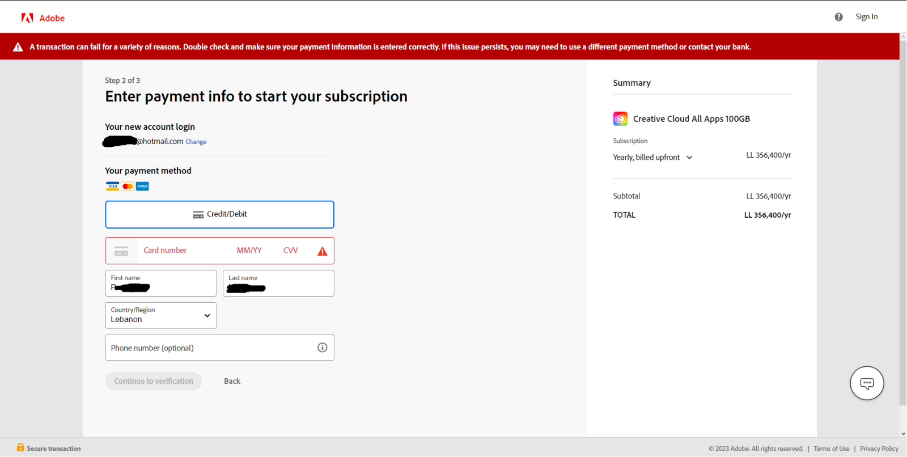The image size is (907, 457).
Task: Open the Yearly, billed upfront dropdown
Action: pos(652,157)
